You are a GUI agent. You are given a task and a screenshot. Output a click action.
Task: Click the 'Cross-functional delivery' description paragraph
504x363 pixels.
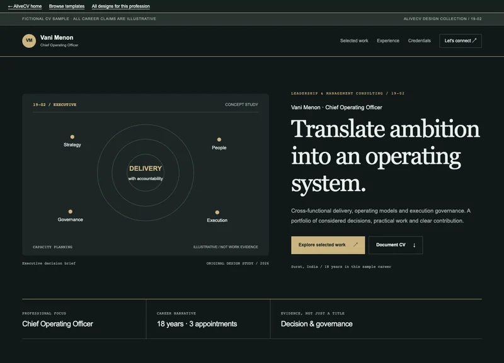[381, 216]
